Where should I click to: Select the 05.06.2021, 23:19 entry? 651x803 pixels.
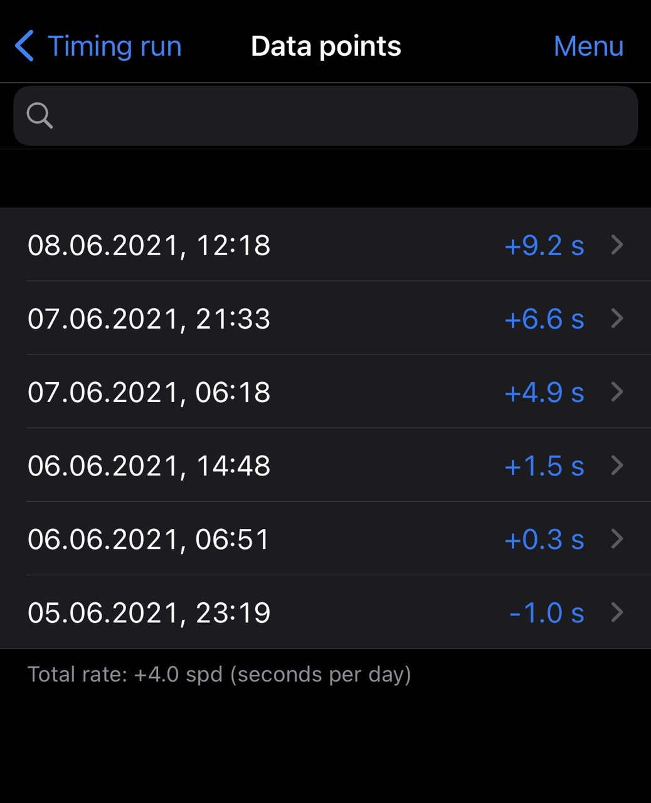click(149, 612)
